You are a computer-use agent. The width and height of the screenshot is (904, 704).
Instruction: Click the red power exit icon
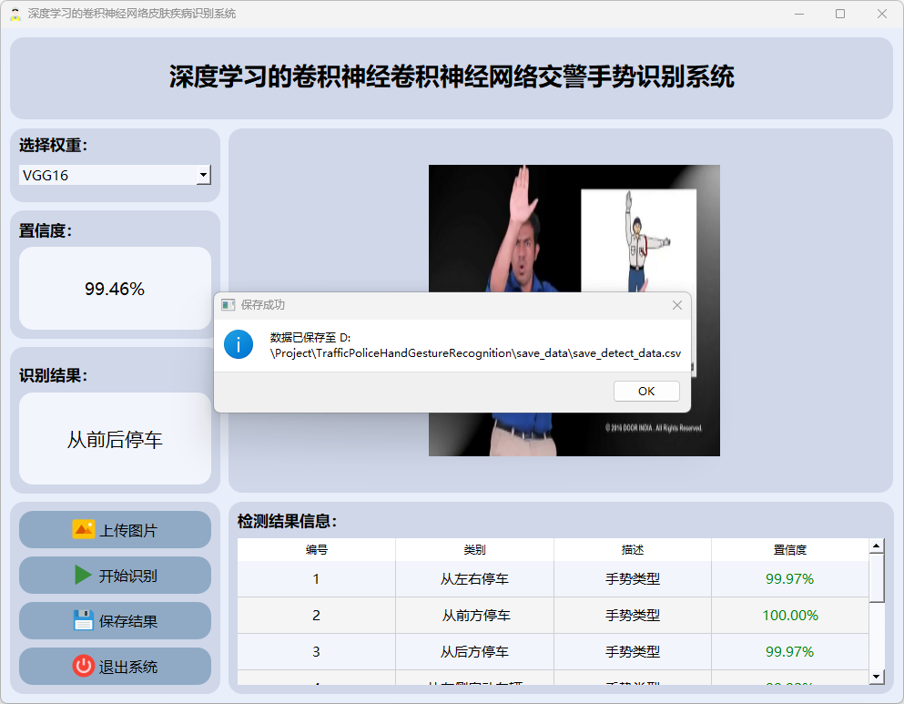point(83,666)
